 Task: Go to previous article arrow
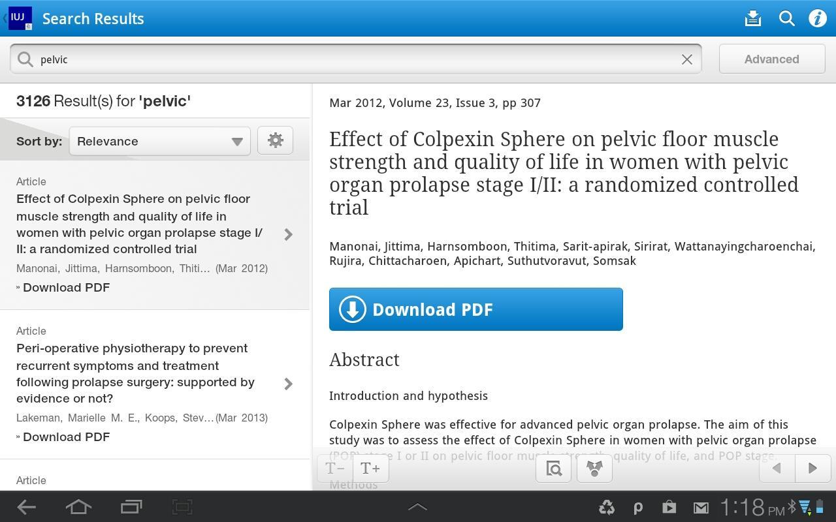point(777,468)
